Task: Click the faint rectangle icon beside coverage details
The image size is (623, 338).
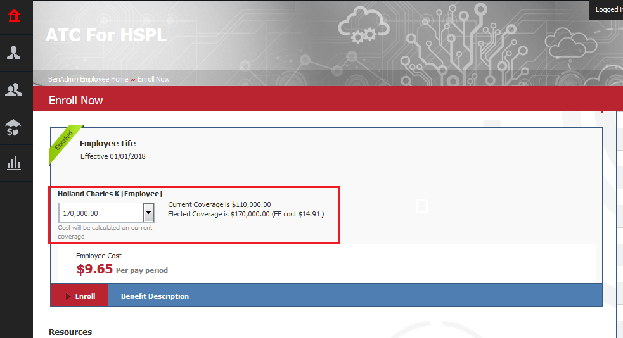Action: tap(422, 206)
